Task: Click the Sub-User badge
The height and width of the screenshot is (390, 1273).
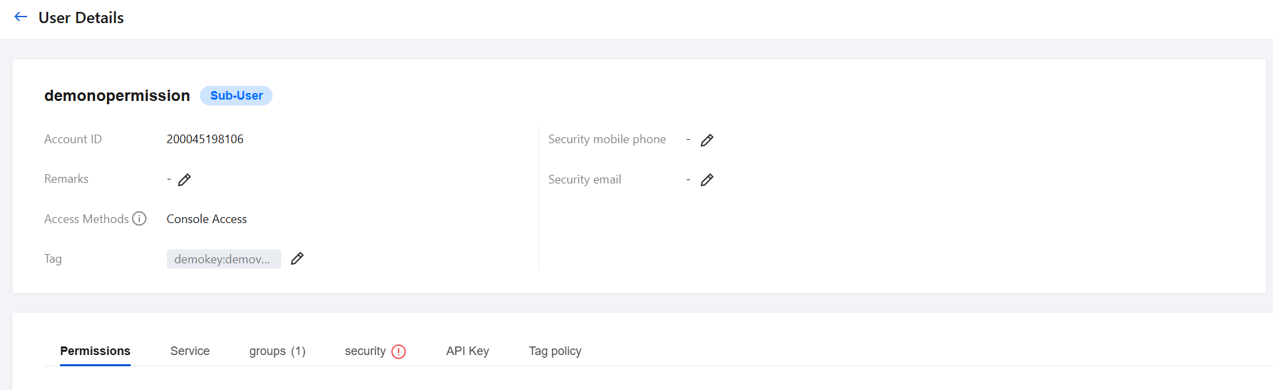Action: tap(236, 96)
